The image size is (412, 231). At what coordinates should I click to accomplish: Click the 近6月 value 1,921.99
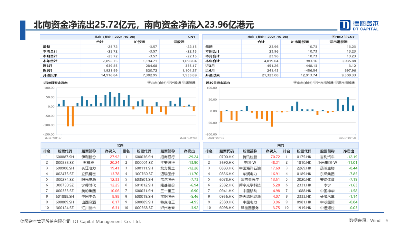point(111,71)
